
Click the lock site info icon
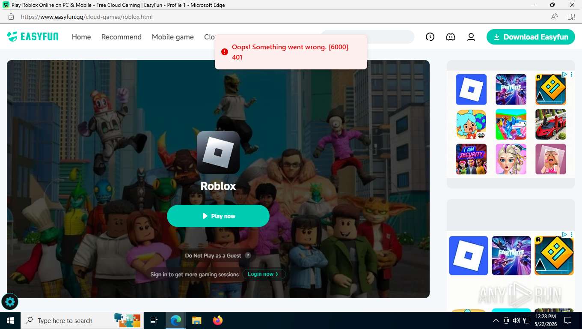pyautogui.click(x=11, y=17)
